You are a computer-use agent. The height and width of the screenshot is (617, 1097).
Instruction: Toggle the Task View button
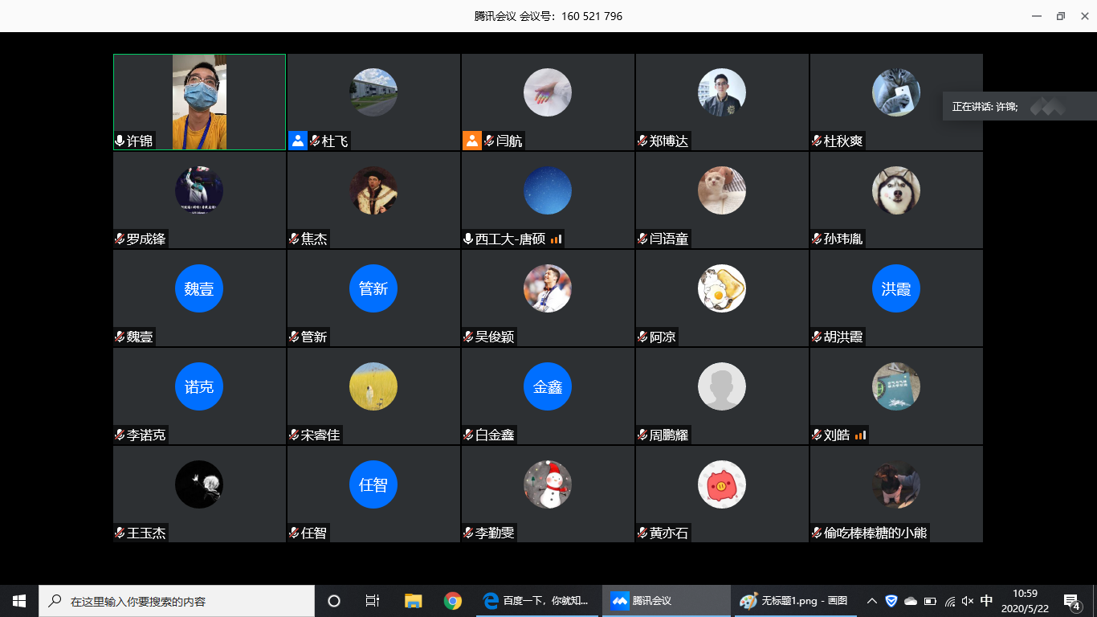click(373, 601)
